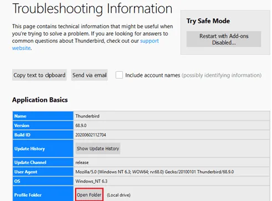Click the Build ID row header
The image size is (272, 201).
coord(43,135)
